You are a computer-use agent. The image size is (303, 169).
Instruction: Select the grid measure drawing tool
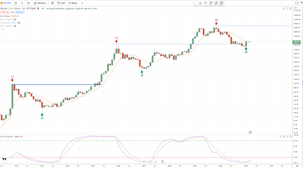point(221,3)
